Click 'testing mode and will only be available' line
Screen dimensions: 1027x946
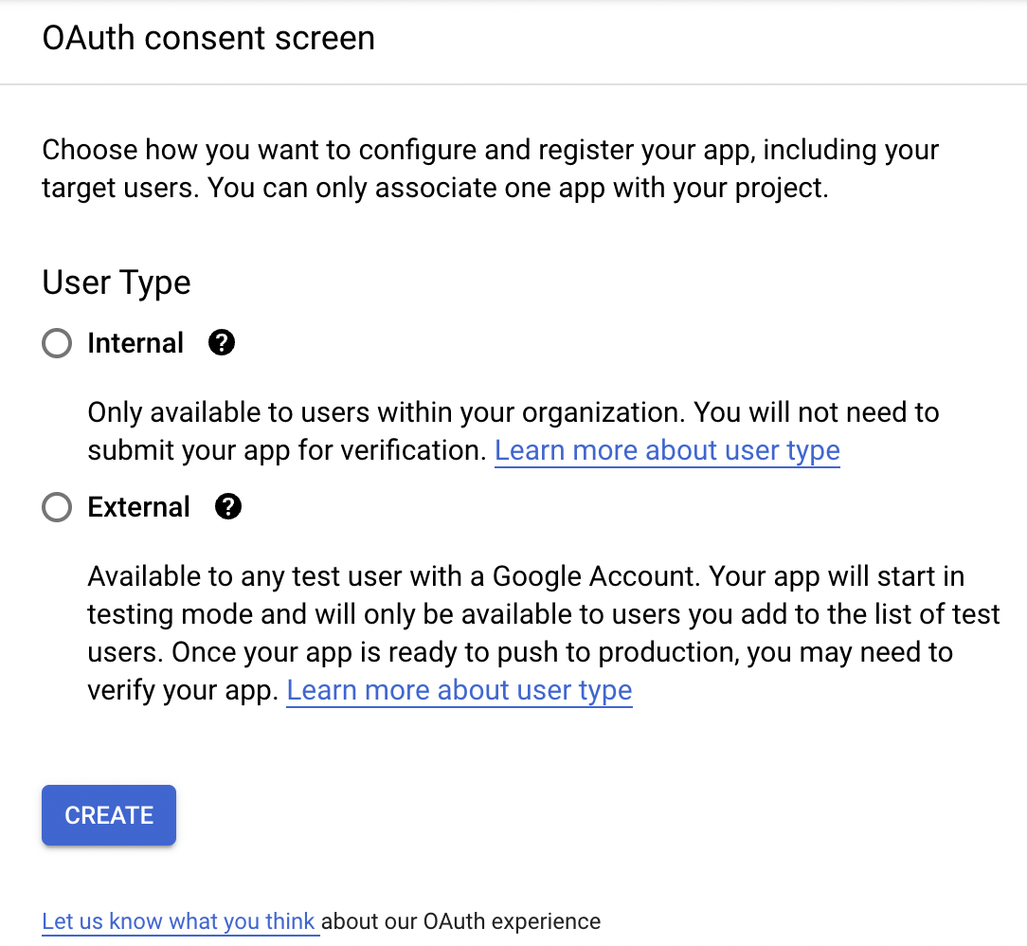(379, 614)
